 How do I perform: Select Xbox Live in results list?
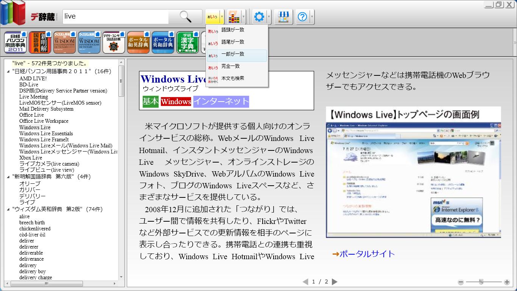point(31,158)
